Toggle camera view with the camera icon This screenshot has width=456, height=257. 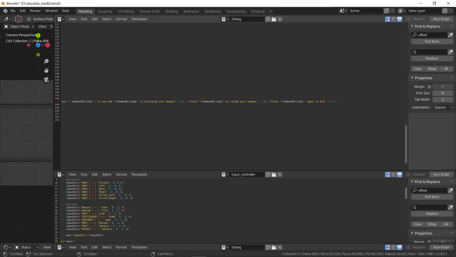pyautogui.click(x=46, y=79)
